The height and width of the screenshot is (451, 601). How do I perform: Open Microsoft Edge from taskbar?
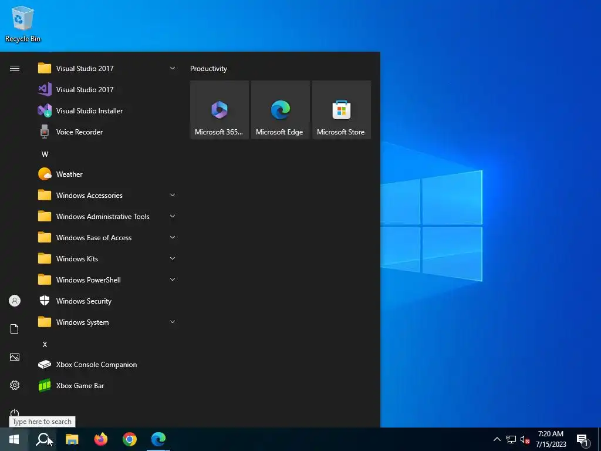pyautogui.click(x=158, y=439)
